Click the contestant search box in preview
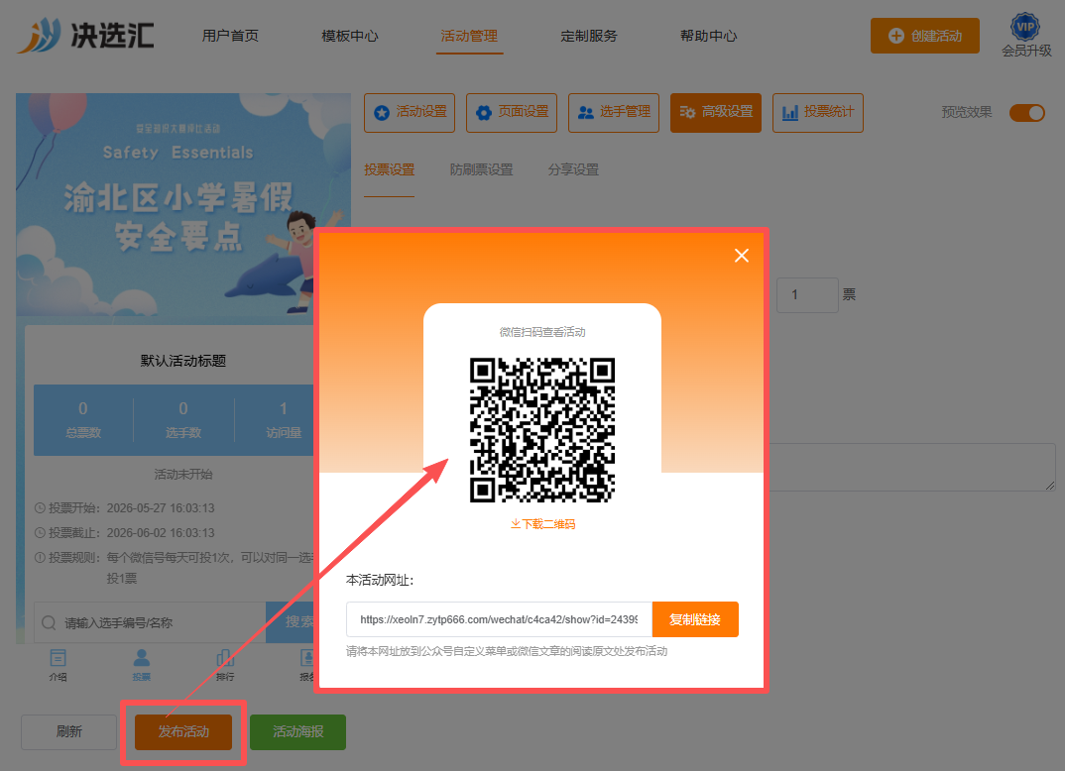1065x771 pixels. coord(150,622)
